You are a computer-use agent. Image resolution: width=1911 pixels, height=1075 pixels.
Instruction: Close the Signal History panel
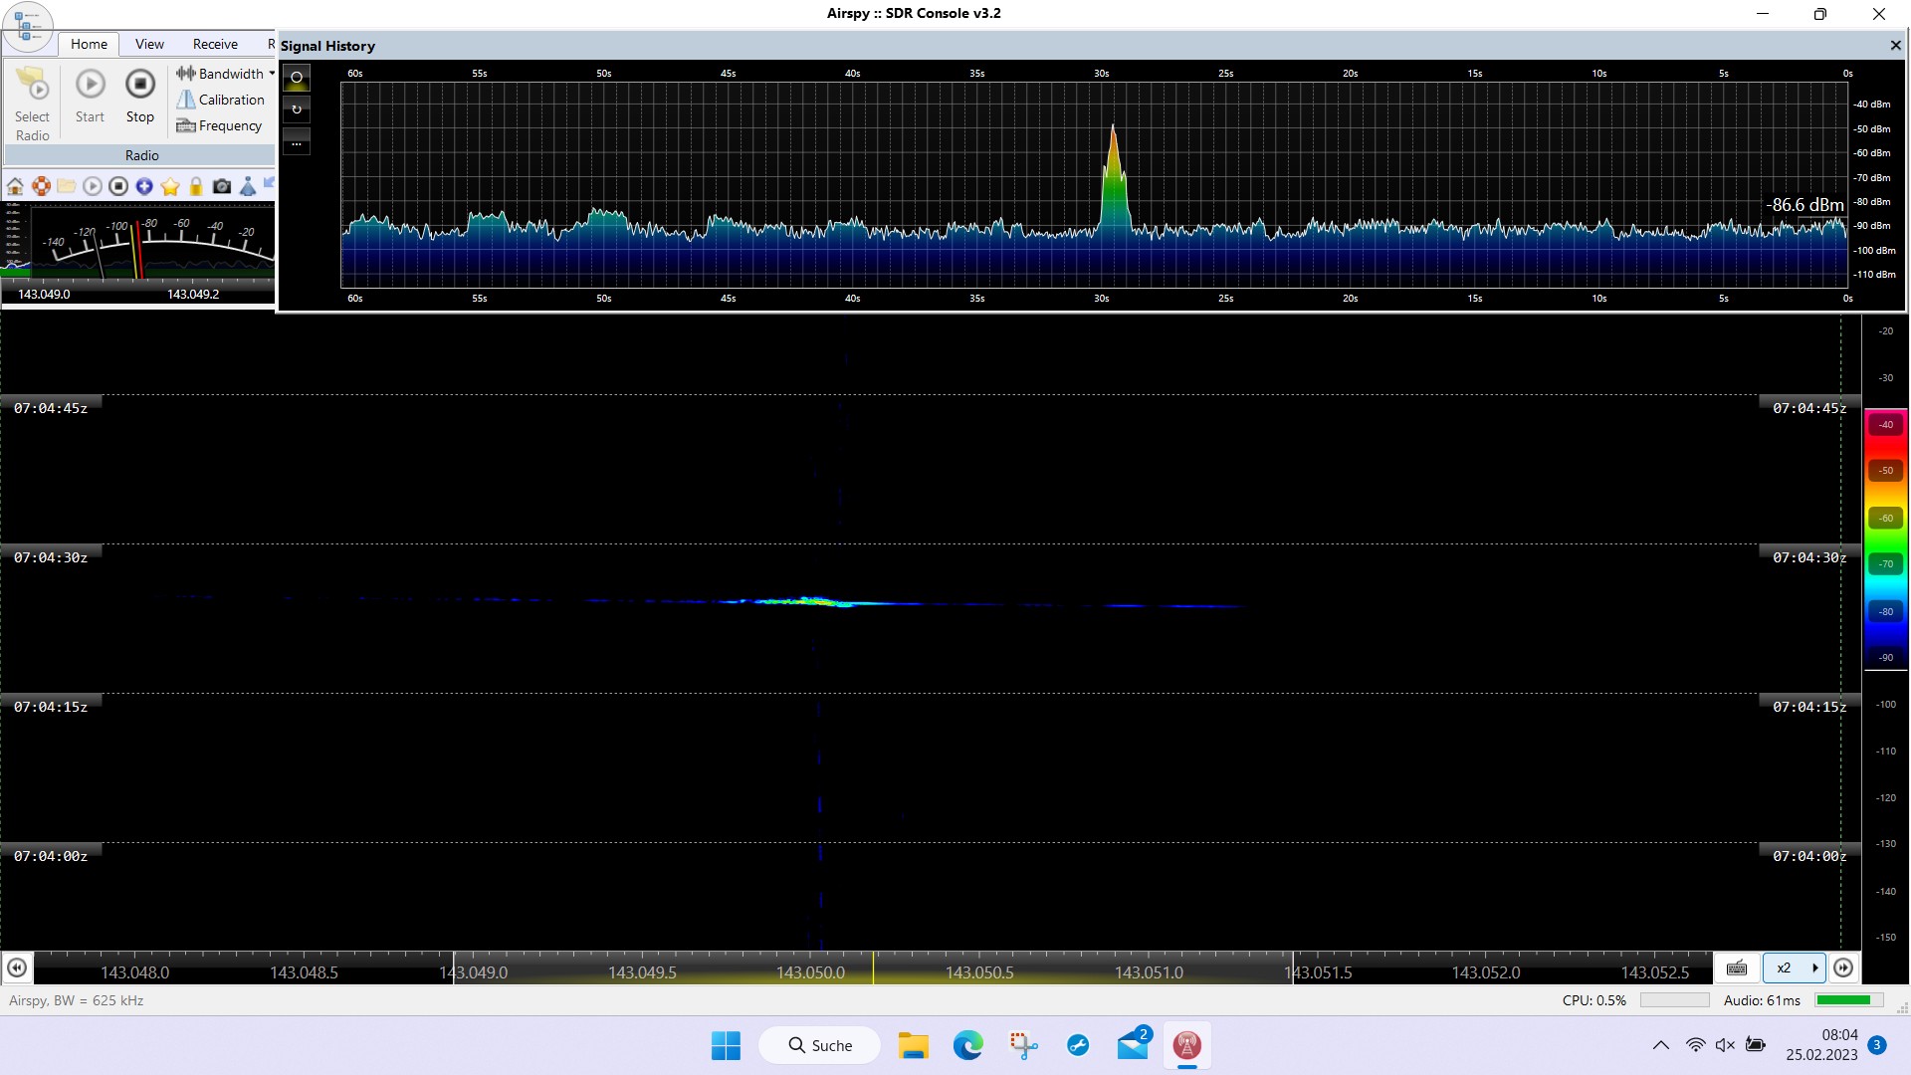1895,46
